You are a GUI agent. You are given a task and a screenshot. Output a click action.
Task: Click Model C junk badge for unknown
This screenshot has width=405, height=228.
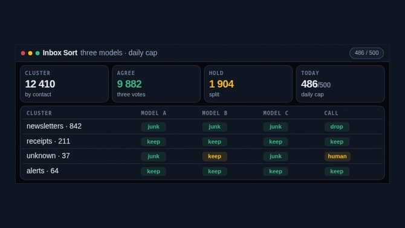coord(276,157)
